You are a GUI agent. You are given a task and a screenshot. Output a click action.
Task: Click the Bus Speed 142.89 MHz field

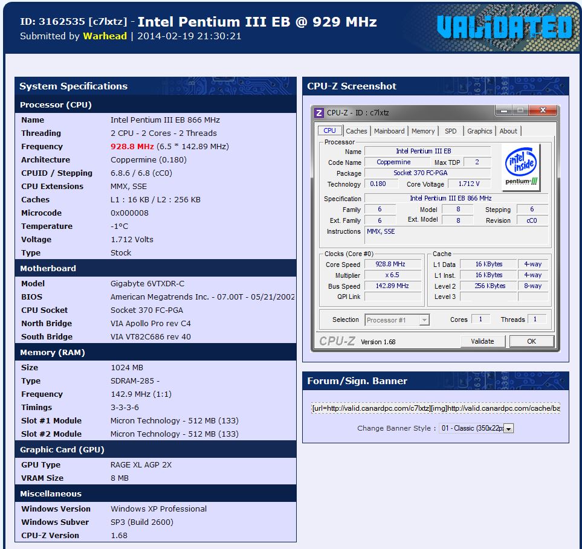pos(393,286)
